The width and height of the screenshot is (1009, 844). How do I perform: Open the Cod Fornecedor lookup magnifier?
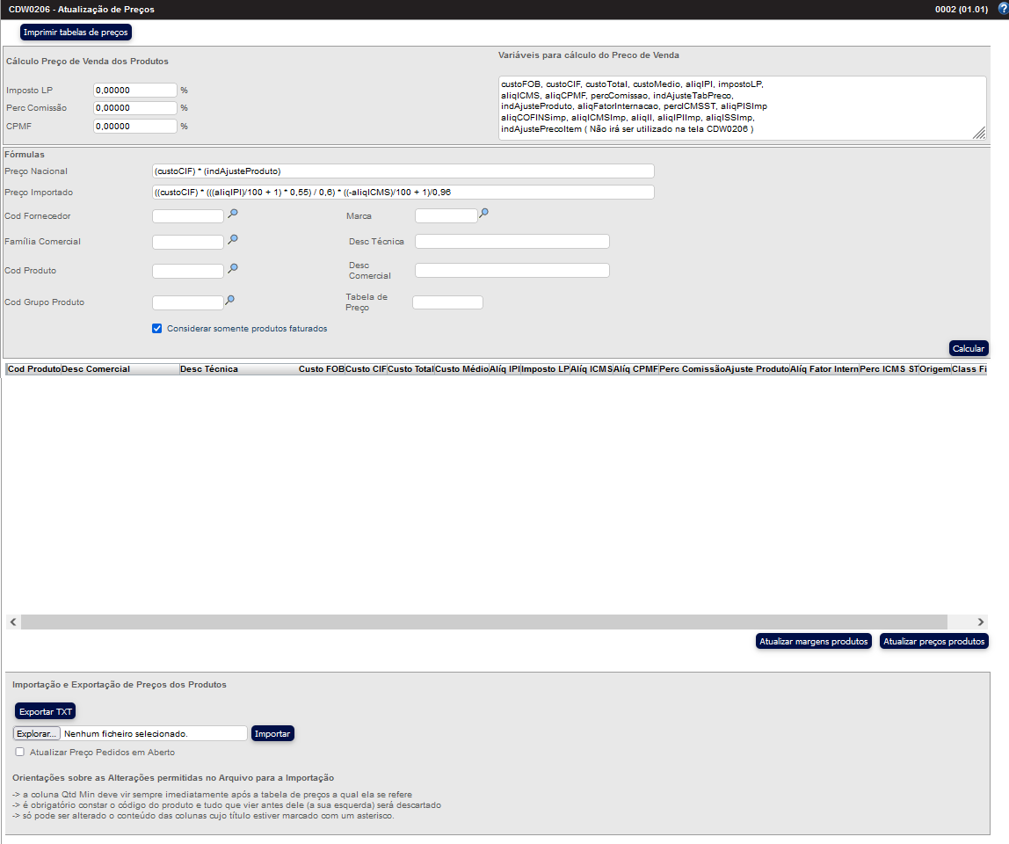coord(232,214)
